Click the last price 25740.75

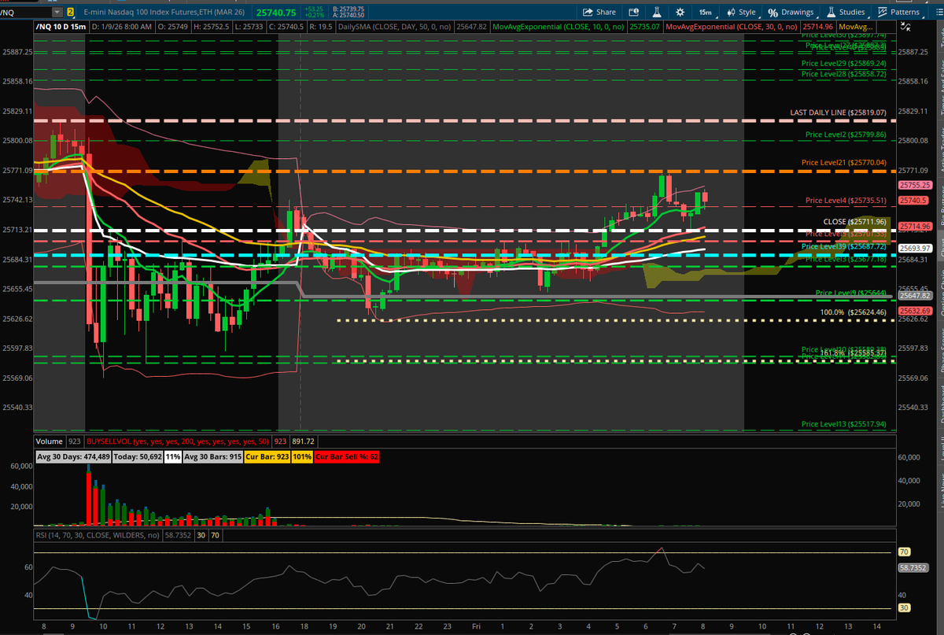tap(276, 13)
